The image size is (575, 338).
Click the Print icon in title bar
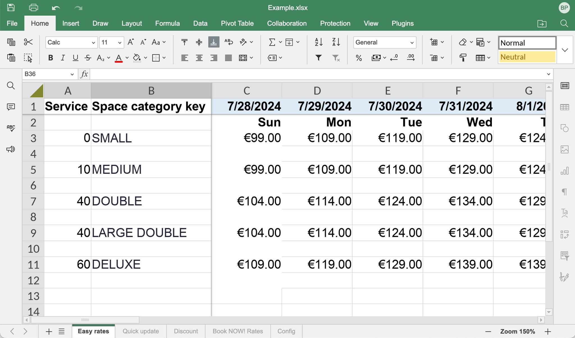pyautogui.click(x=33, y=8)
